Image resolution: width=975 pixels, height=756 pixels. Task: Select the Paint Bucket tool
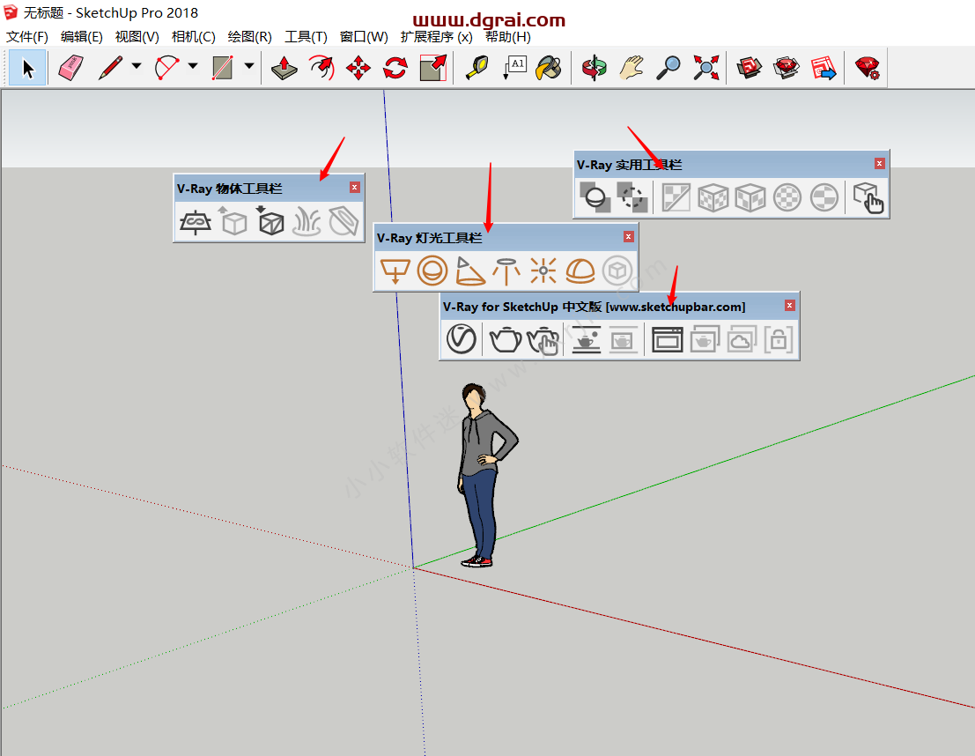pyautogui.click(x=549, y=68)
